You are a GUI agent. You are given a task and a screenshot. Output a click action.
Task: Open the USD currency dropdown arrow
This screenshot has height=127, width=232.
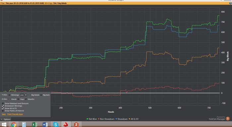pyautogui.click(x=26, y=95)
